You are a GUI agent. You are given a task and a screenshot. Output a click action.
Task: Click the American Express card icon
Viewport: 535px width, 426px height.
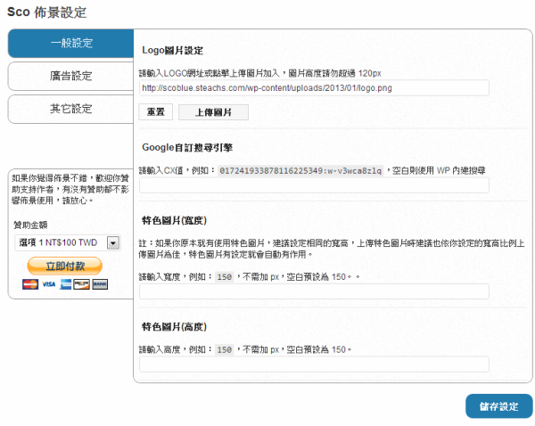click(65, 284)
